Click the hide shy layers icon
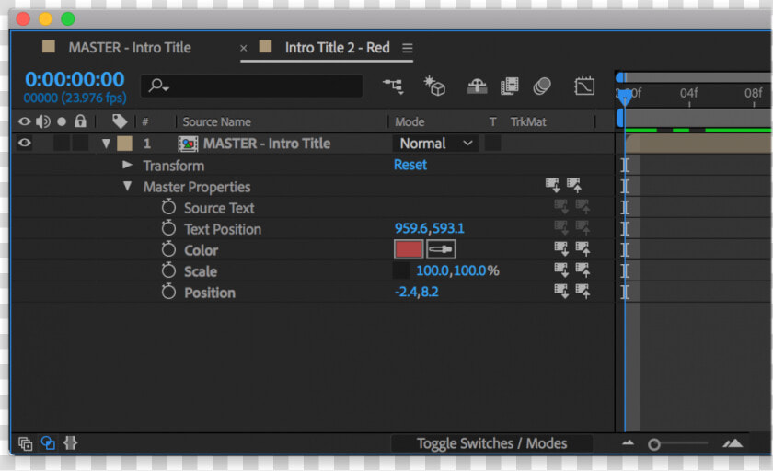Screen dimensions: 773x471 click(x=477, y=86)
